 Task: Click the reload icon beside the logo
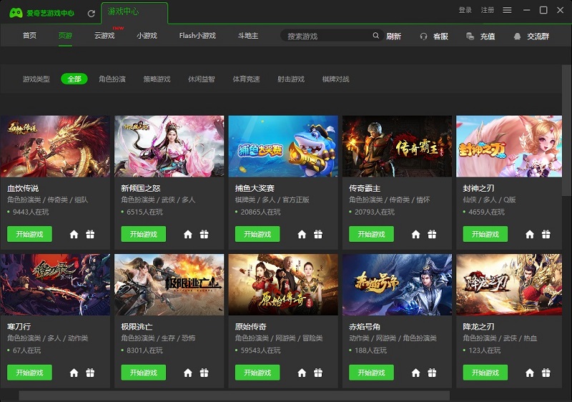(92, 14)
